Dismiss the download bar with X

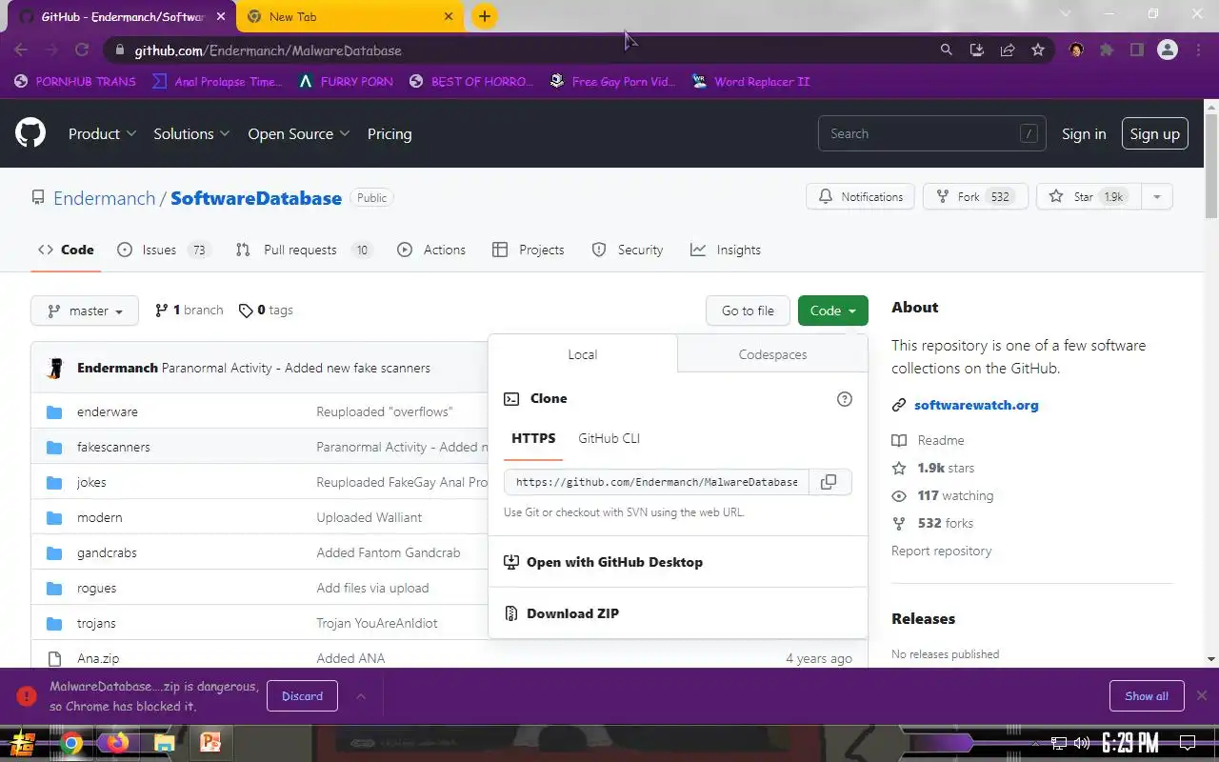coord(1202,695)
